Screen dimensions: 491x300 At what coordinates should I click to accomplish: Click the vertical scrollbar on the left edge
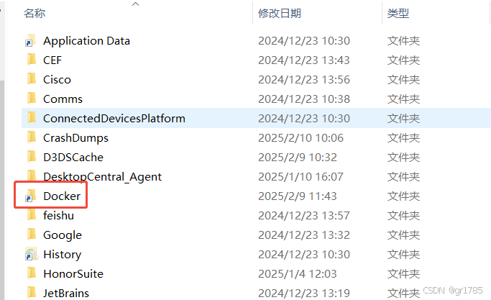pyautogui.click(x=2, y=188)
